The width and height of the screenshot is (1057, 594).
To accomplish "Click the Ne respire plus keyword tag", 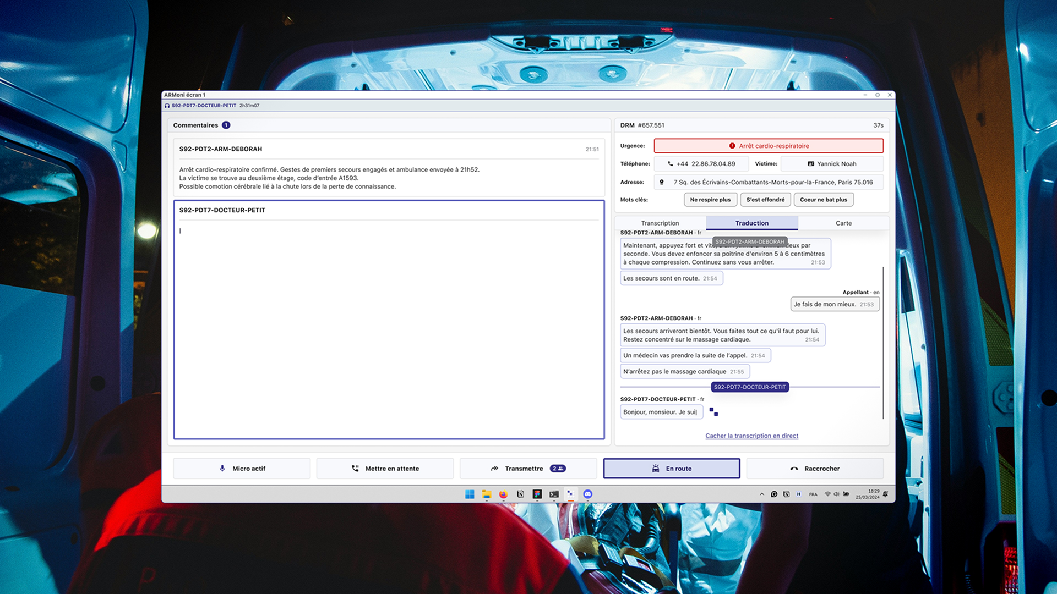I will 710,200.
